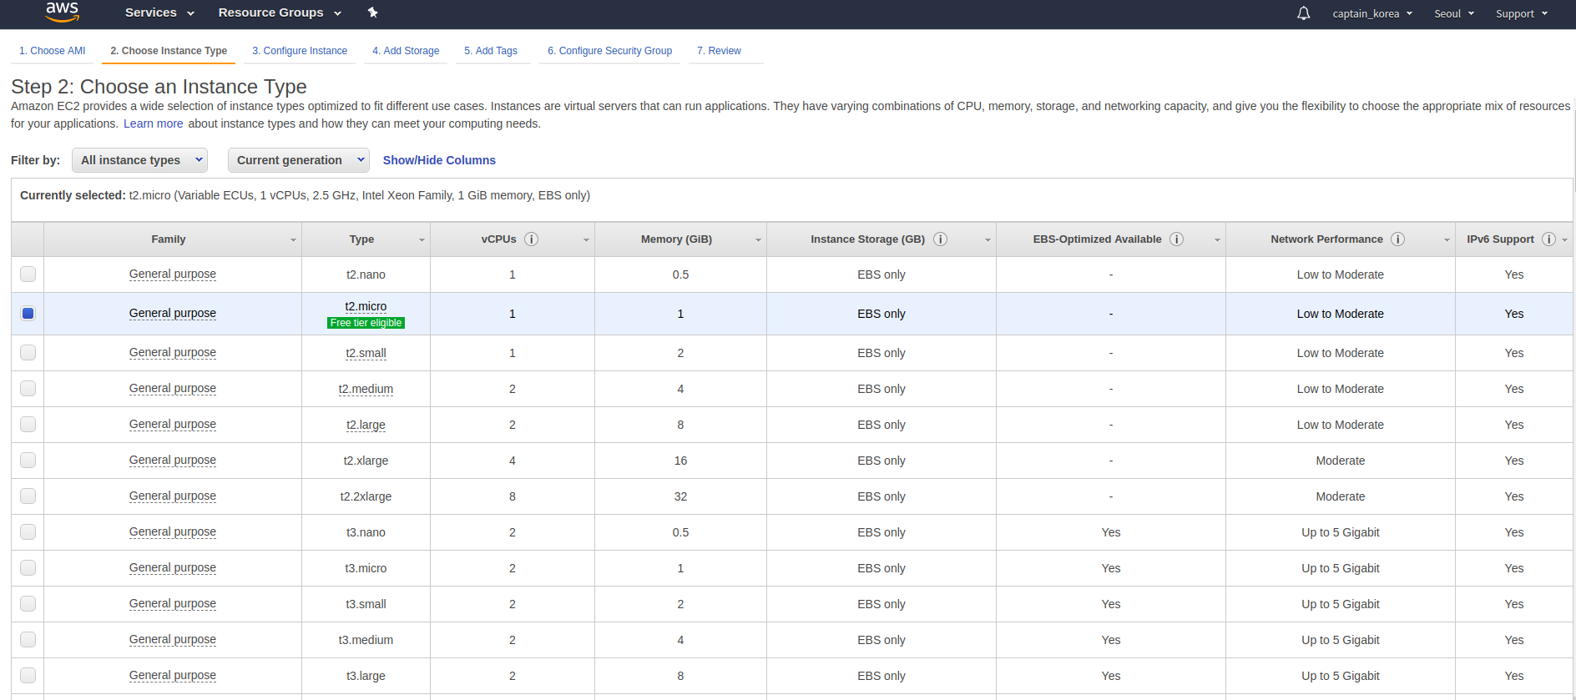Open the notifications bell icon
The height and width of the screenshot is (700, 1576).
click(1303, 13)
